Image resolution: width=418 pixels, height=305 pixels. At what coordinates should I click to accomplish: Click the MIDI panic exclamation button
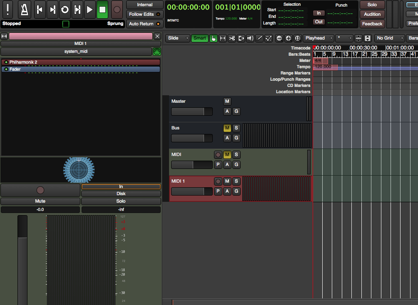[8, 9]
